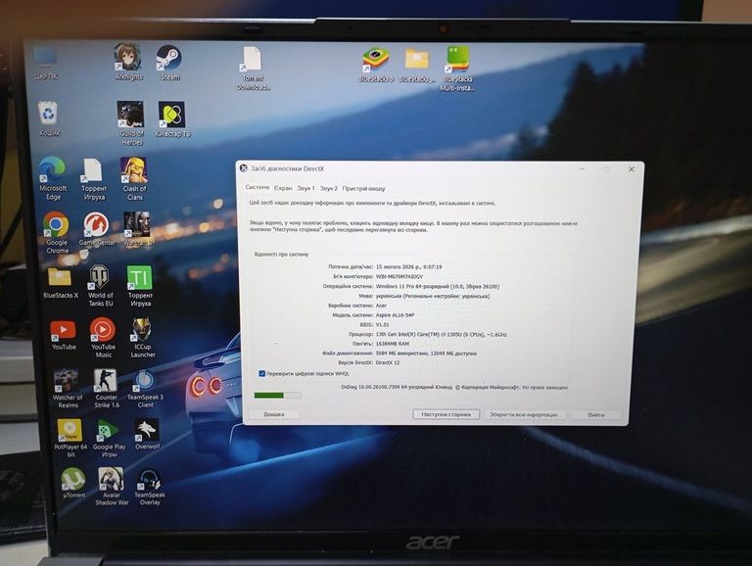Launch the Overwolf desktop shortcut

click(x=147, y=434)
